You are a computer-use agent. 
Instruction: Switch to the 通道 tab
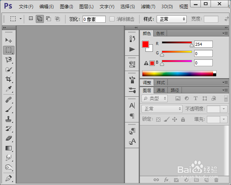point(161,90)
